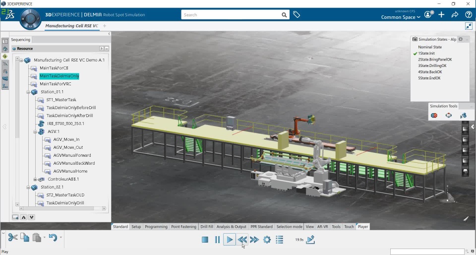
Task: Switch to the Analysis & Output tab
Action: [232, 226]
